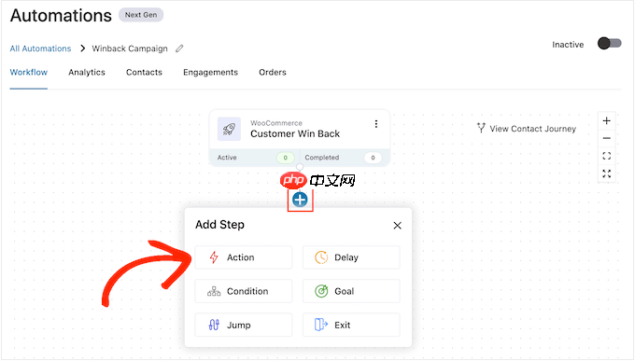Screen dimensions: 635x361
Task: Click the Customer Win Back trigger title
Action: 295,134
